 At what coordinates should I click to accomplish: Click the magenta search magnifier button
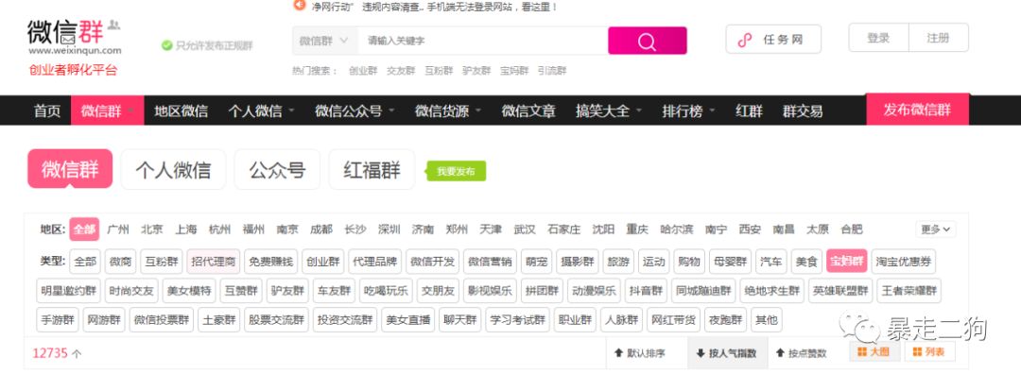point(647,41)
